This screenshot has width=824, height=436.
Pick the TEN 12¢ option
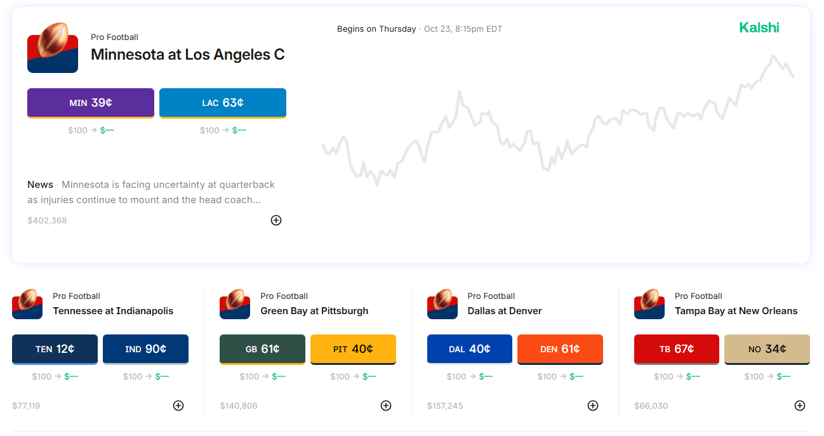55,349
